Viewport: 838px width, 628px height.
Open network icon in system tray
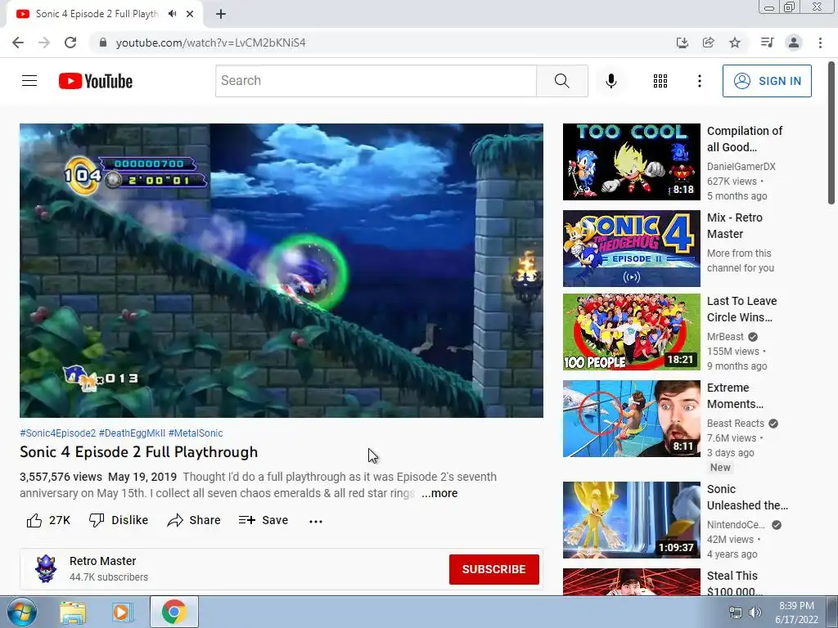pos(736,612)
